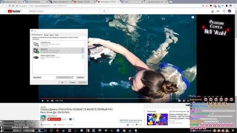Mute the video player volume
Image resolution: width=237 pixels, height=133 pixels.
click(x=52, y=101)
